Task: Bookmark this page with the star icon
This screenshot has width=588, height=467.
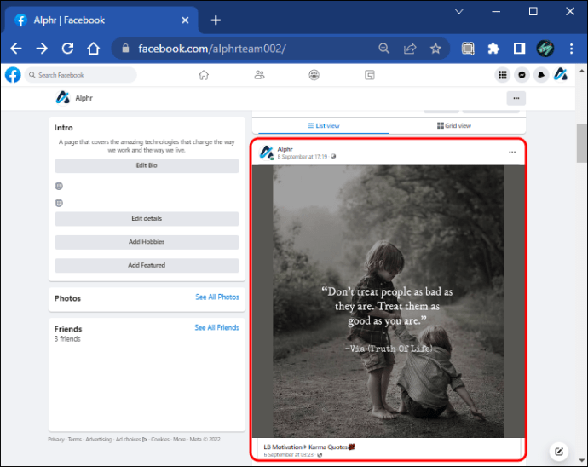Action: coord(435,49)
